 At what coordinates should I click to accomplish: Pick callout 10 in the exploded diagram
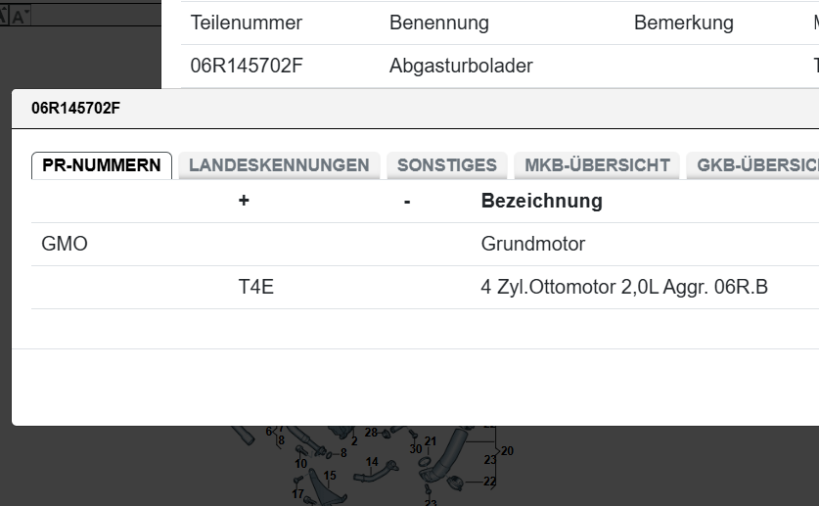click(300, 463)
